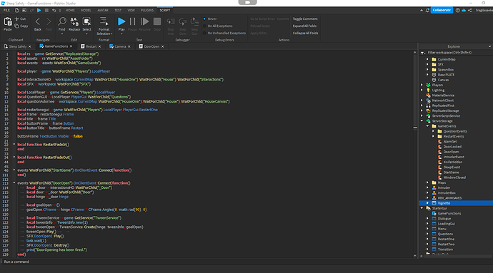
Task: Open the Replace tool
Action: (x=74, y=21)
